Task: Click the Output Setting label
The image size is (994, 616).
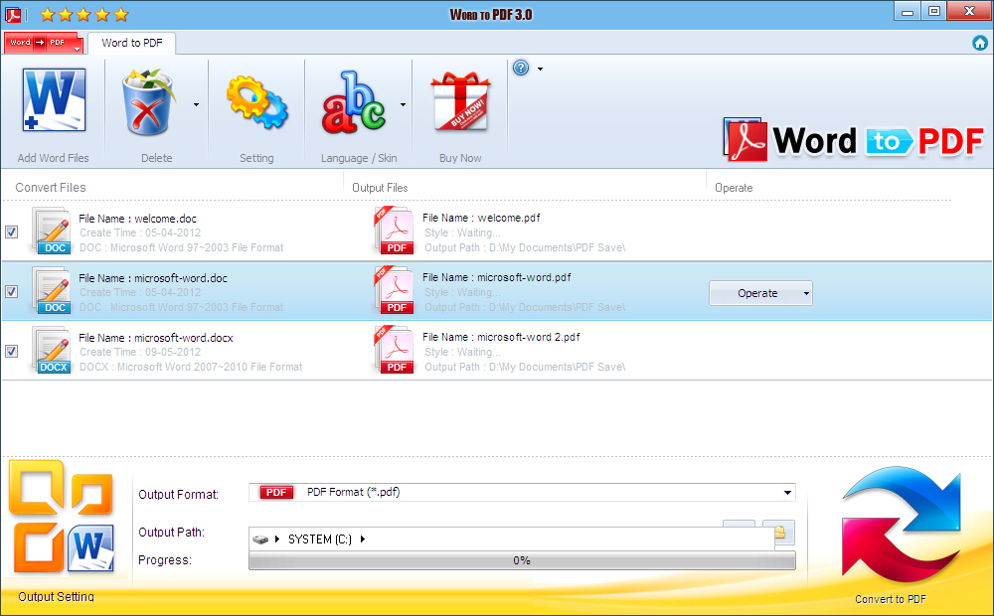Action: (56, 596)
